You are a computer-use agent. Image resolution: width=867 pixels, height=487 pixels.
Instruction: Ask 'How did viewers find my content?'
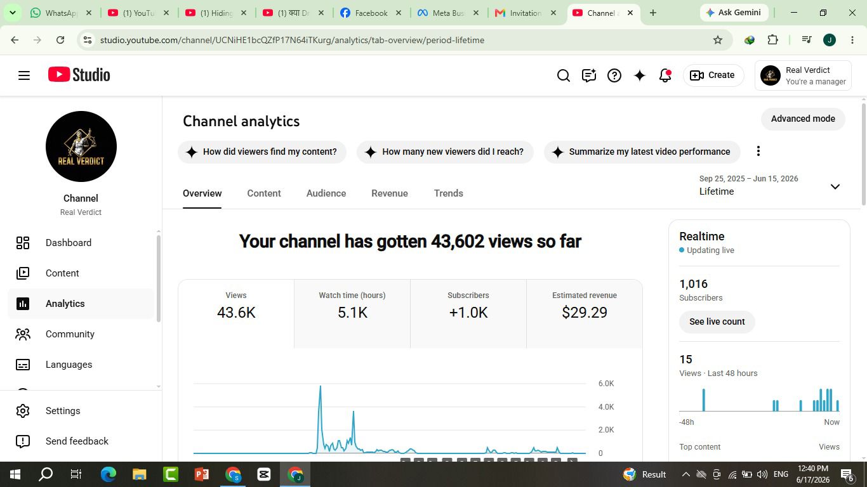pyautogui.click(x=262, y=152)
